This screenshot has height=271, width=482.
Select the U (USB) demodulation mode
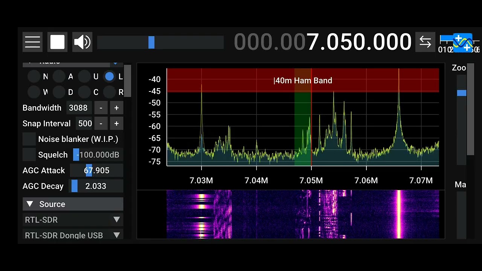[x=84, y=77]
